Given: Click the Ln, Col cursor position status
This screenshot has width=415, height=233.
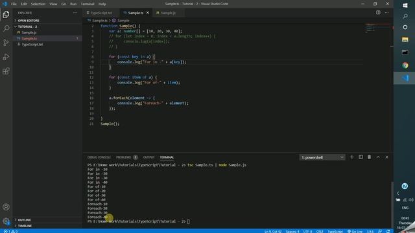Looking at the screenshot, I should pyautogui.click(x=273, y=231).
